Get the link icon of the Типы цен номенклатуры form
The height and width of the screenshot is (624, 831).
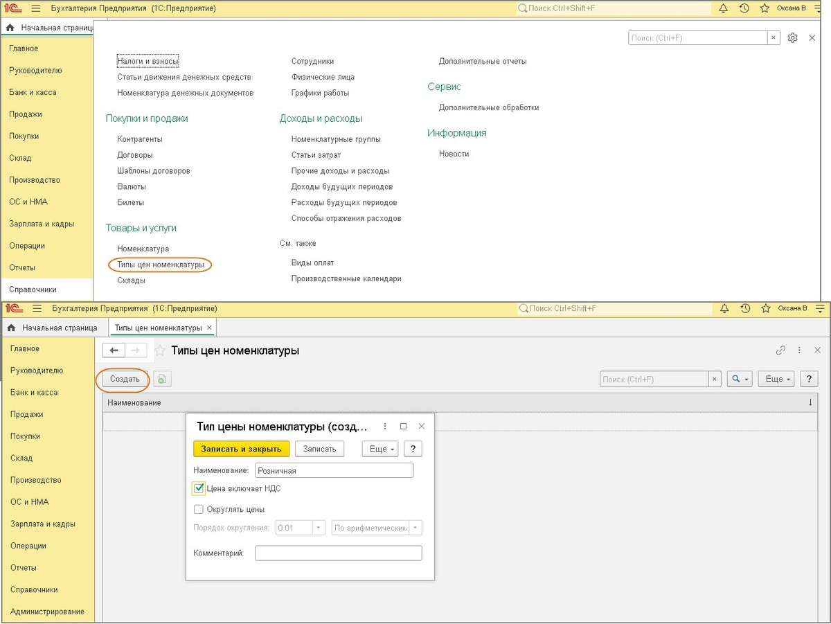tap(780, 350)
